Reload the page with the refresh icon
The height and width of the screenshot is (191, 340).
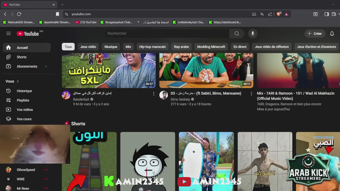19,14
